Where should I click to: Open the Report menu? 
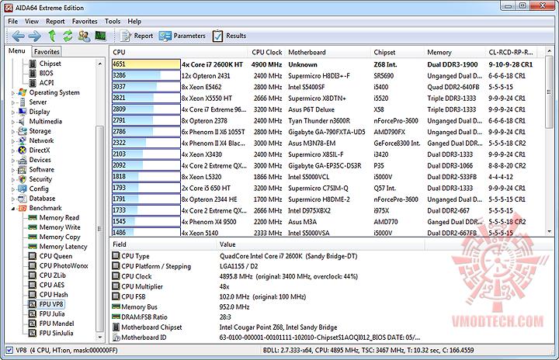[x=55, y=22]
